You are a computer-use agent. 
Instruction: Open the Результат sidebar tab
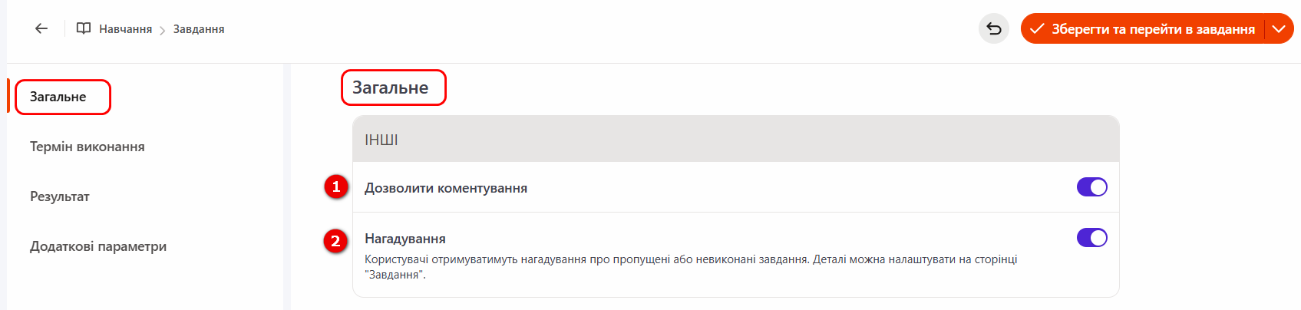[60, 196]
